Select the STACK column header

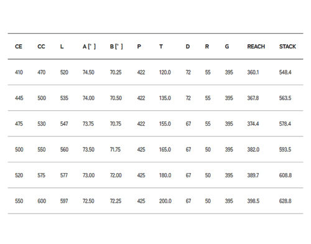(x=287, y=47)
